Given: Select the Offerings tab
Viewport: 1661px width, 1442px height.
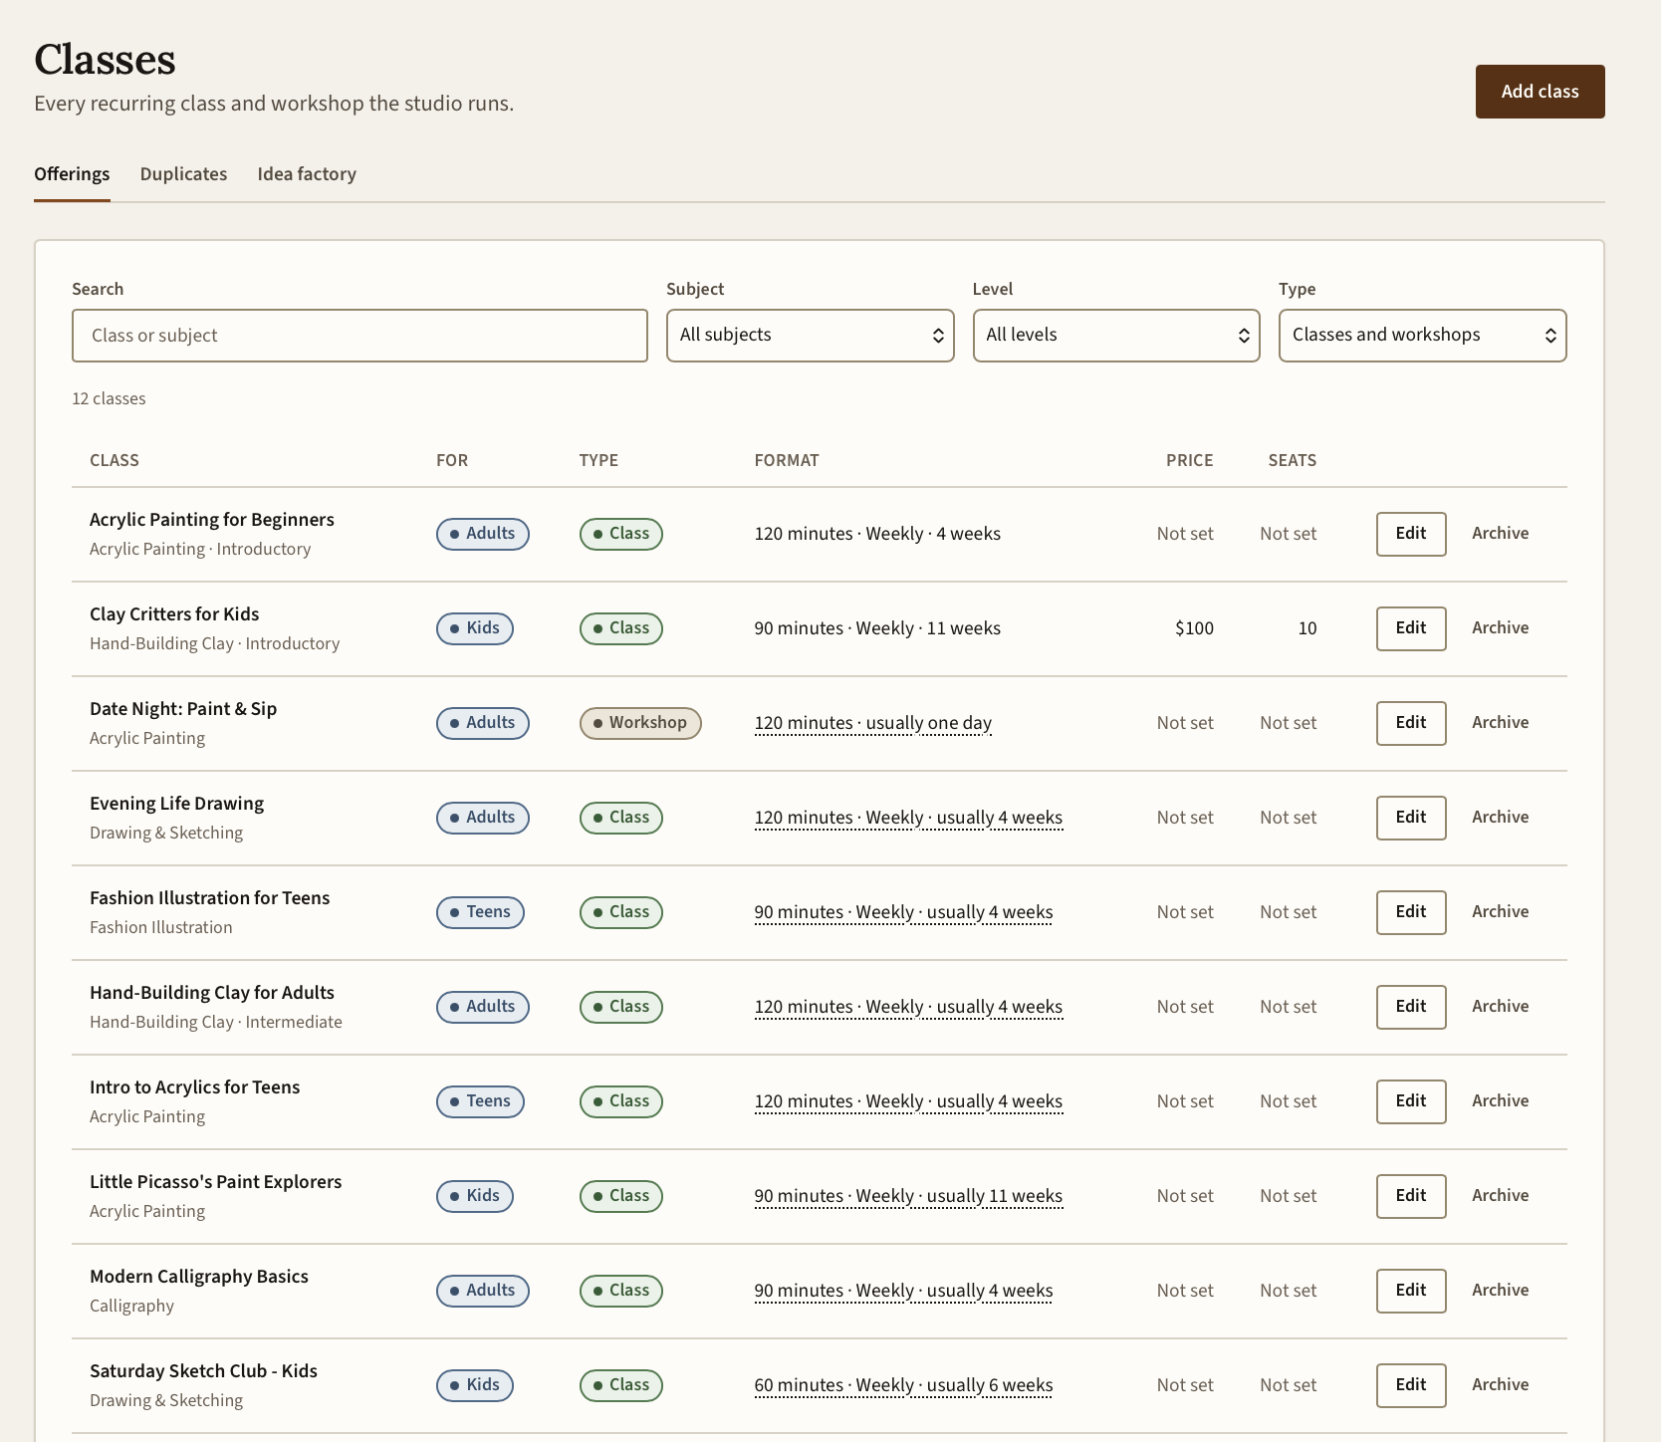Looking at the screenshot, I should tap(72, 174).
